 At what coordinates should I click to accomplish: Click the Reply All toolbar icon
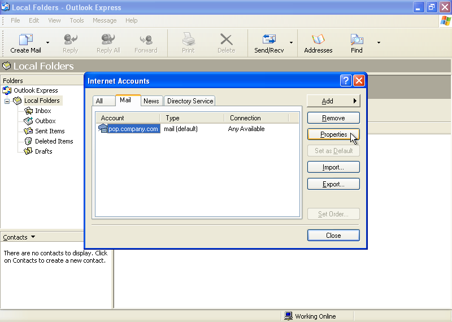[x=108, y=40]
